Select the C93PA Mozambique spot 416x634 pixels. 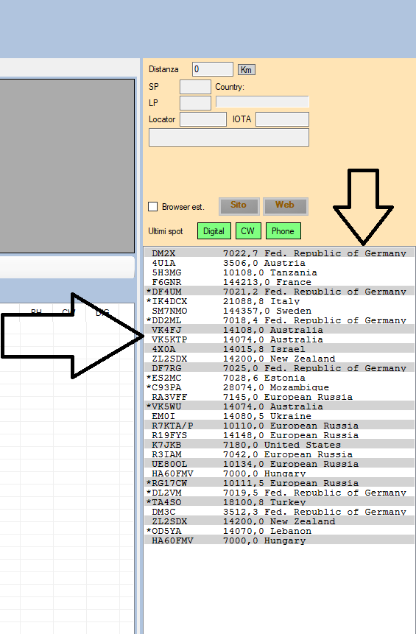(279, 387)
